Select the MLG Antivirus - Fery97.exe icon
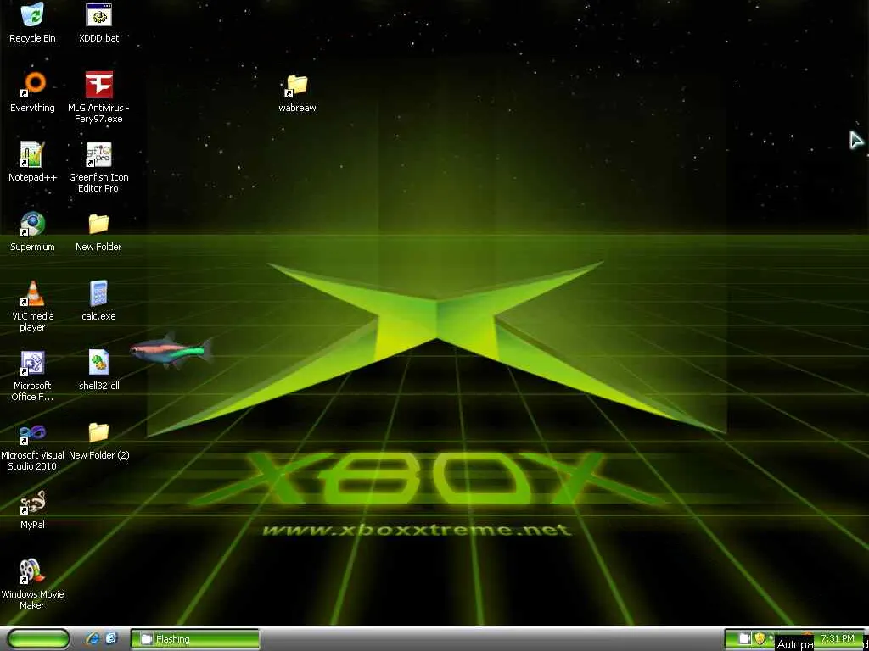This screenshot has width=869, height=651. 98,85
